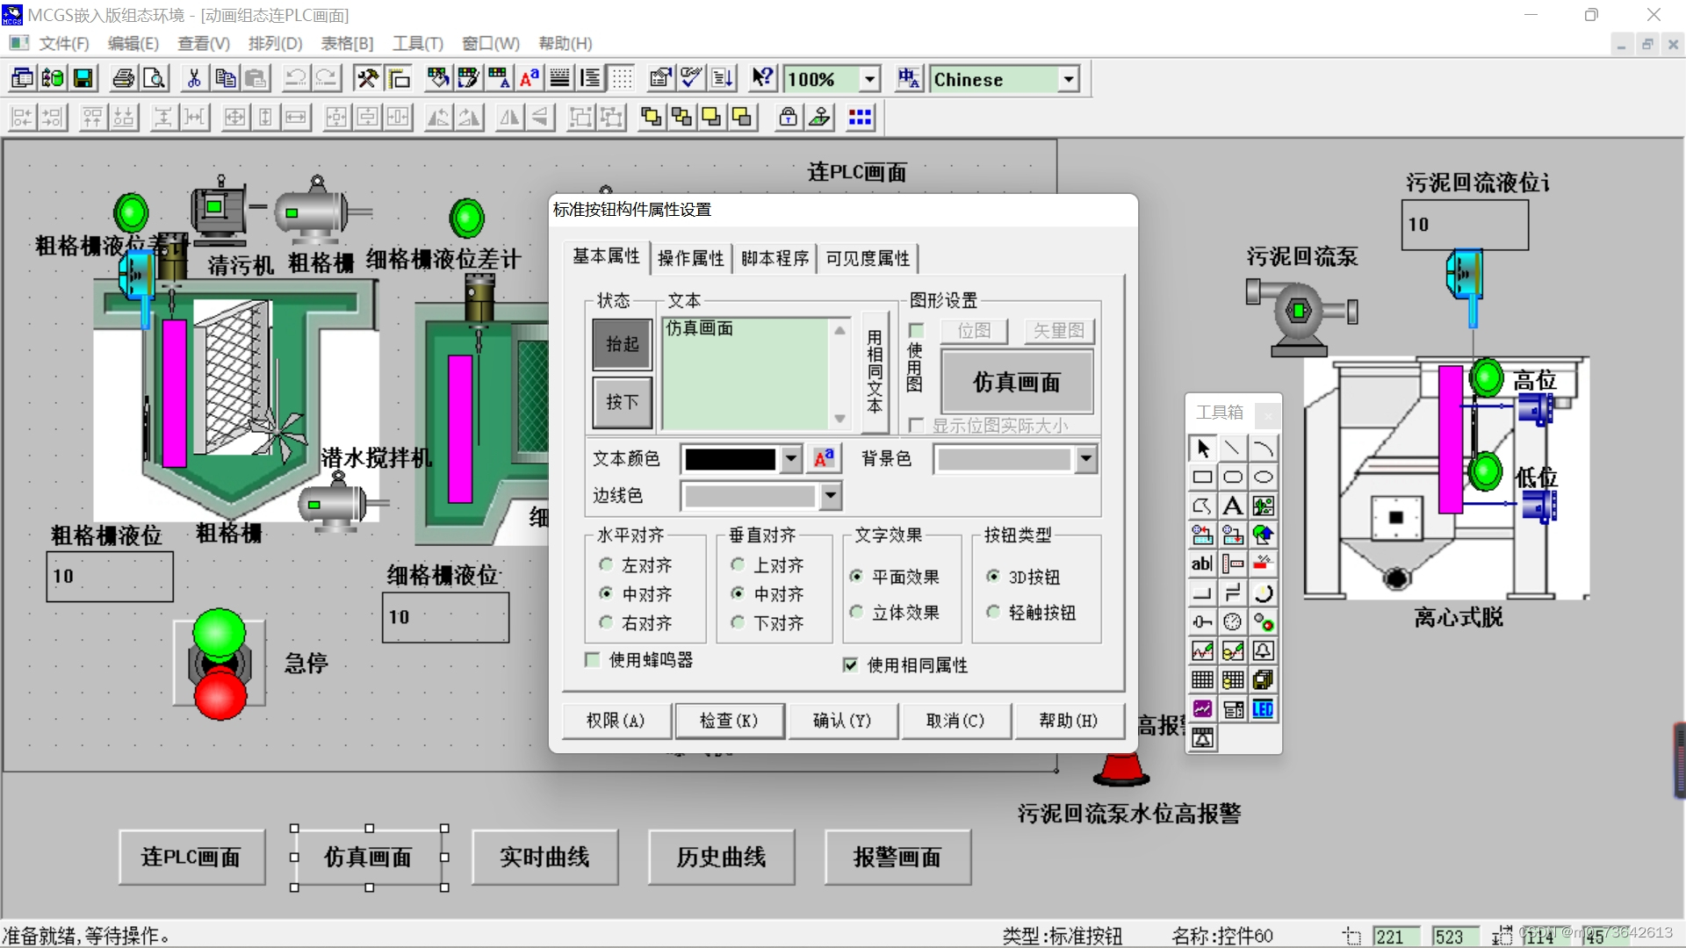This screenshot has width=1686, height=948.
Task: Pick the LED display component tool
Action: [x=1263, y=709]
